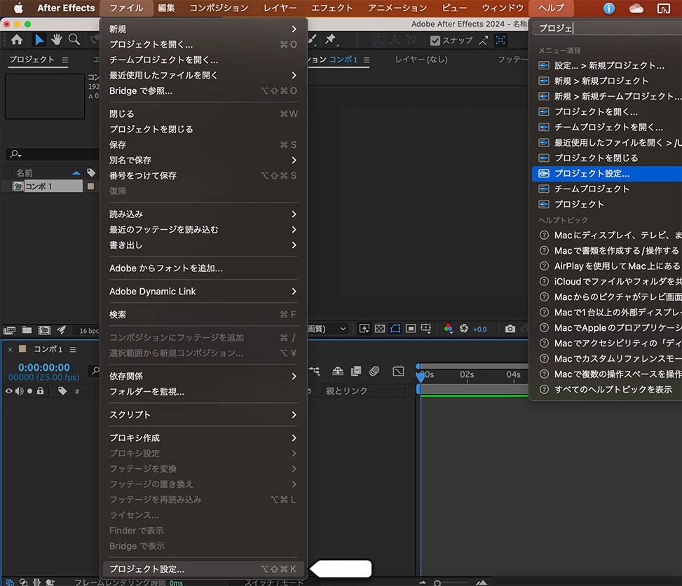Expand the プロキシ作成 submenu
This screenshot has height=586, width=682.
coord(203,437)
